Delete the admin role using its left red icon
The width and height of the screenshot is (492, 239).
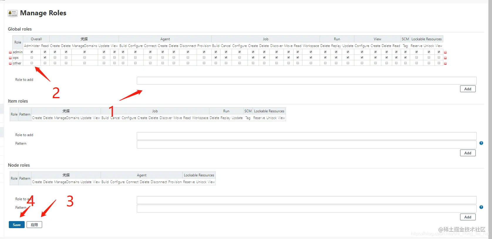10,52
